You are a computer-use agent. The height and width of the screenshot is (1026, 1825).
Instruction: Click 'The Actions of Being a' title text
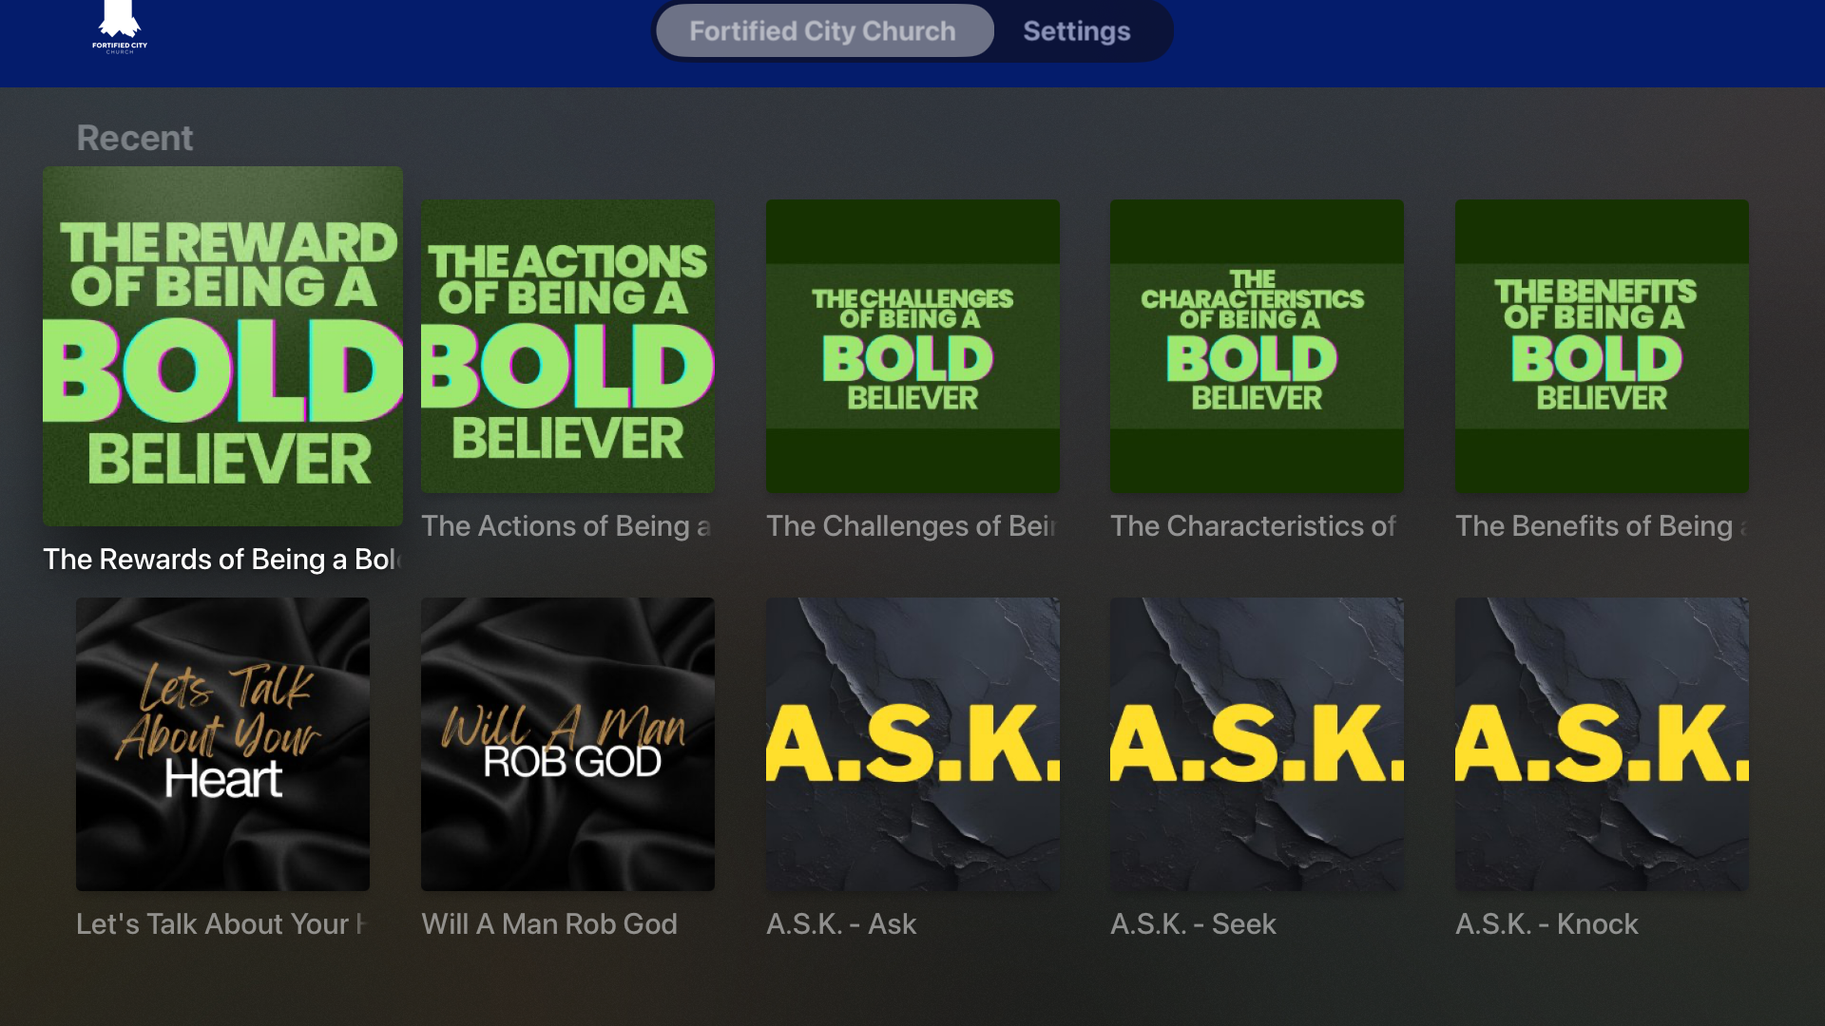click(x=567, y=526)
